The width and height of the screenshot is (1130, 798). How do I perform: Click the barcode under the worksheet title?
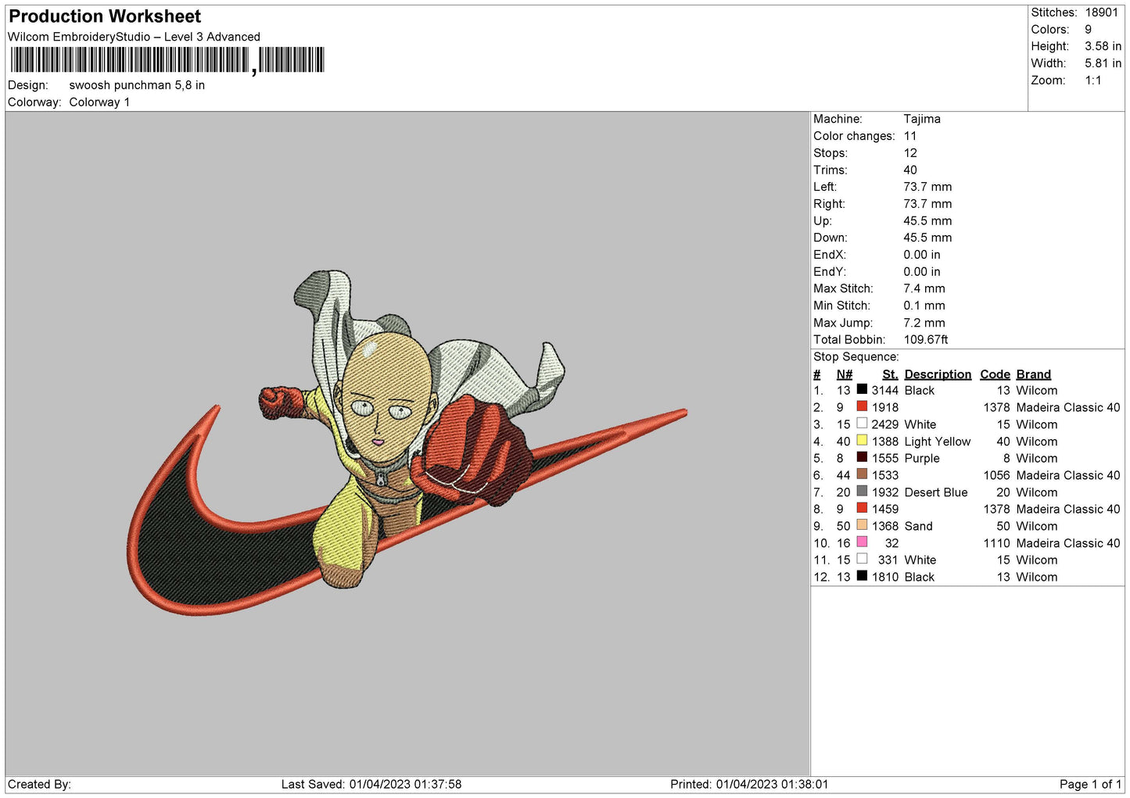point(167,60)
